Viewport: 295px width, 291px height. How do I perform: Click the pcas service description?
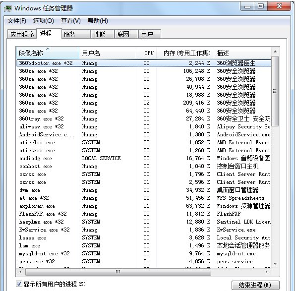[x=235, y=261]
